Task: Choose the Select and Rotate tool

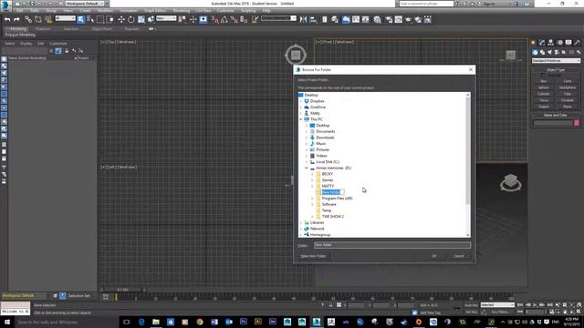Action: (x=131, y=19)
